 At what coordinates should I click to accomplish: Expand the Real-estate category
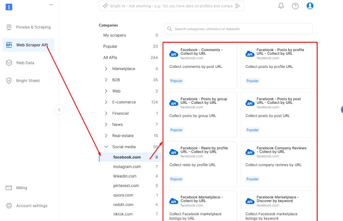pos(106,136)
